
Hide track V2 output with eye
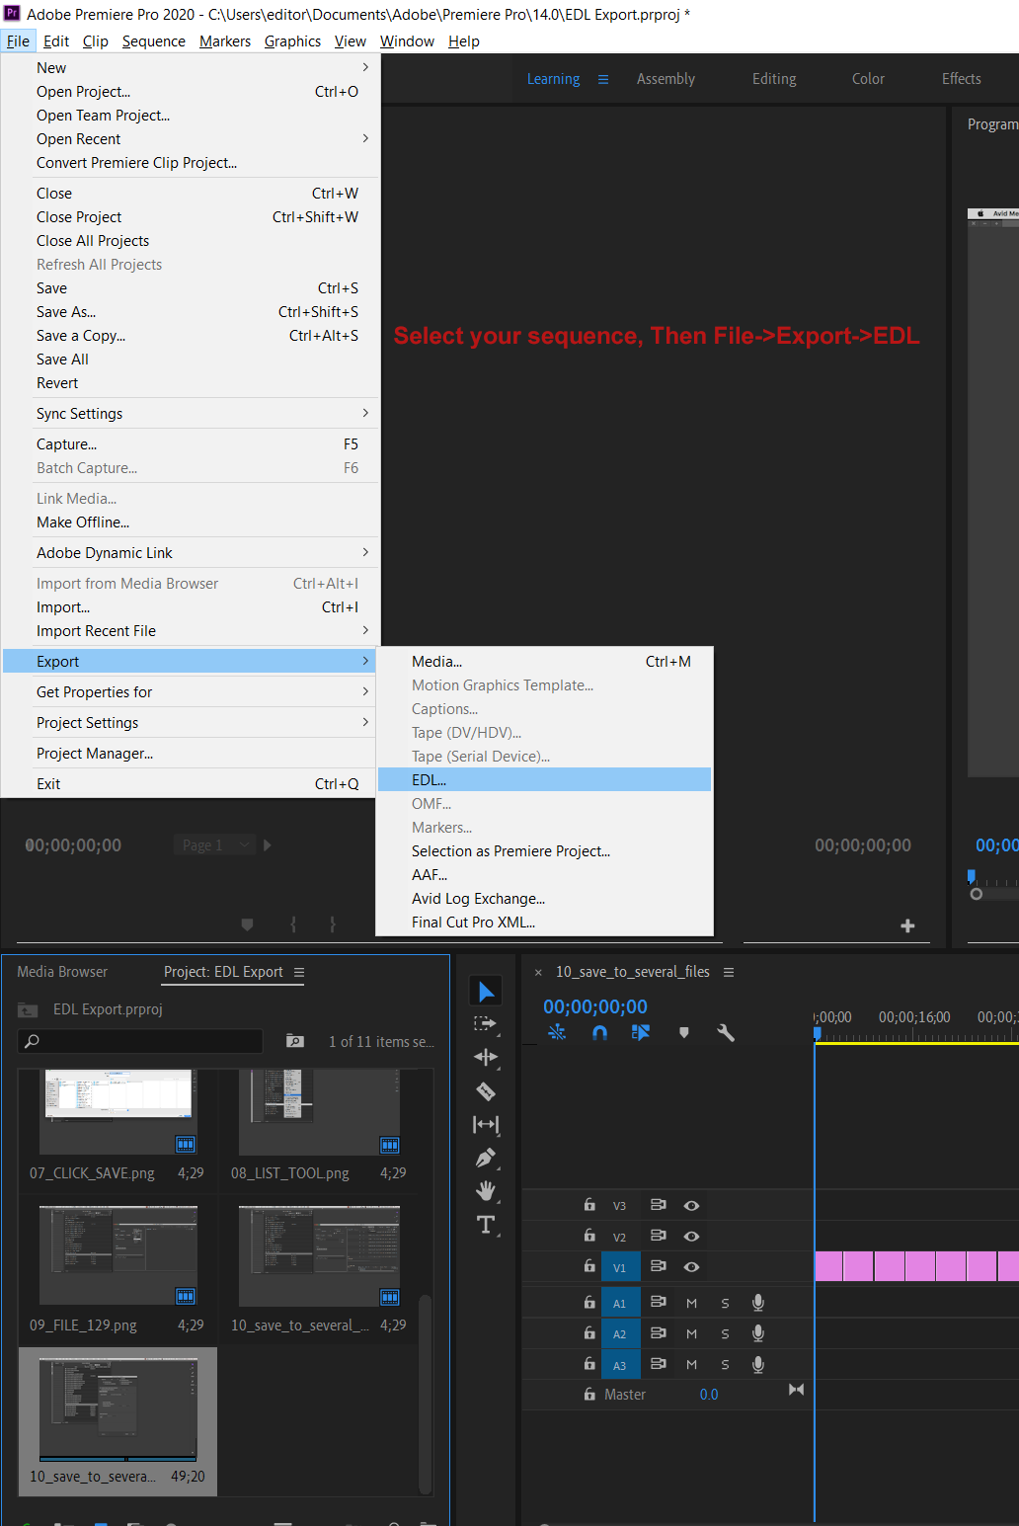coord(691,1236)
